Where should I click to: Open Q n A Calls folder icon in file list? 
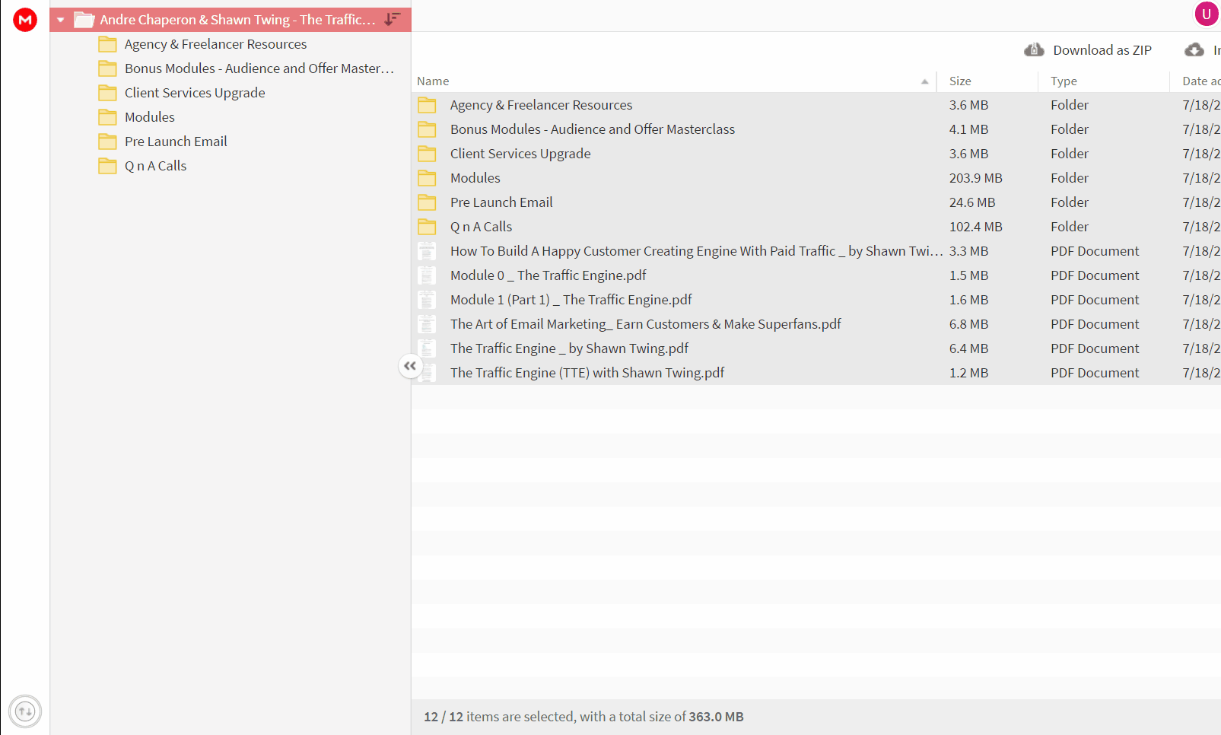[x=428, y=227]
